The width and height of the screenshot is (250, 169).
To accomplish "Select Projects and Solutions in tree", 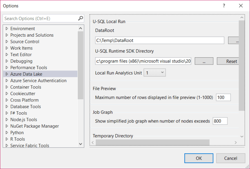I will coord(32,35).
